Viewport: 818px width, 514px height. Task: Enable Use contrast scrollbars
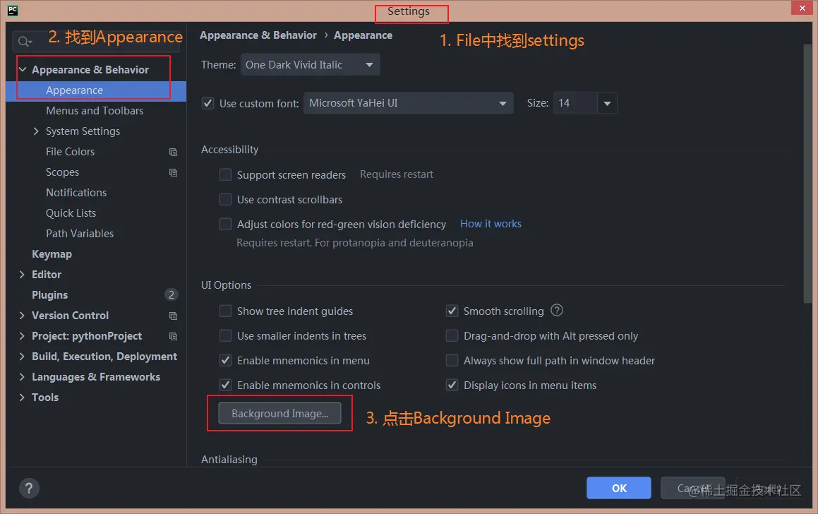(x=225, y=199)
